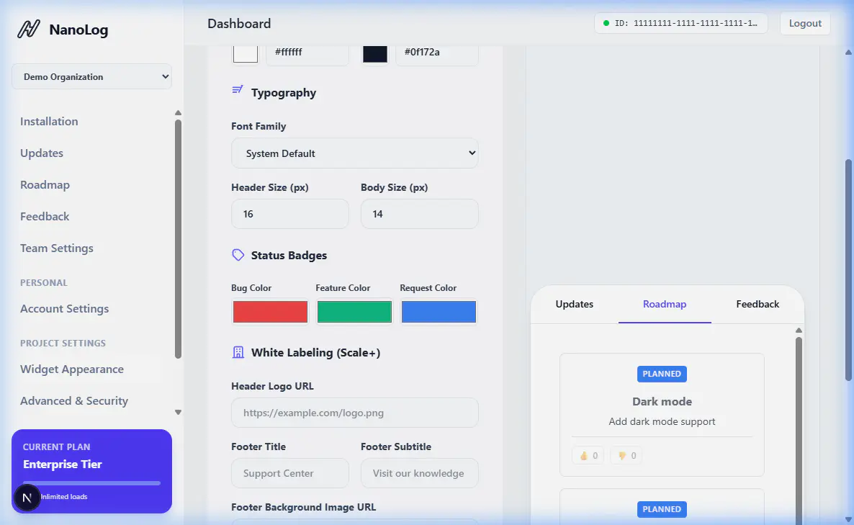Switch to the Feedback widget tab

(x=758, y=304)
